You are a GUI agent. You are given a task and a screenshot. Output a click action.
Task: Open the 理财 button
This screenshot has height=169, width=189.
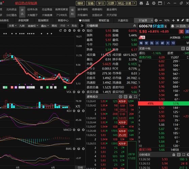point(80,3)
